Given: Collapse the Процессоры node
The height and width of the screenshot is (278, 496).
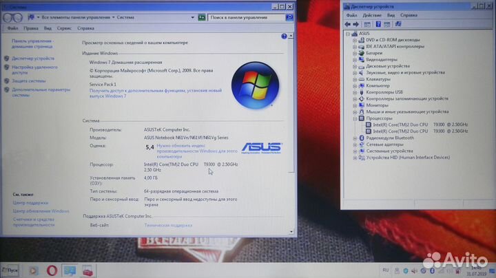Looking at the screenshot, I should coord(355,118).
